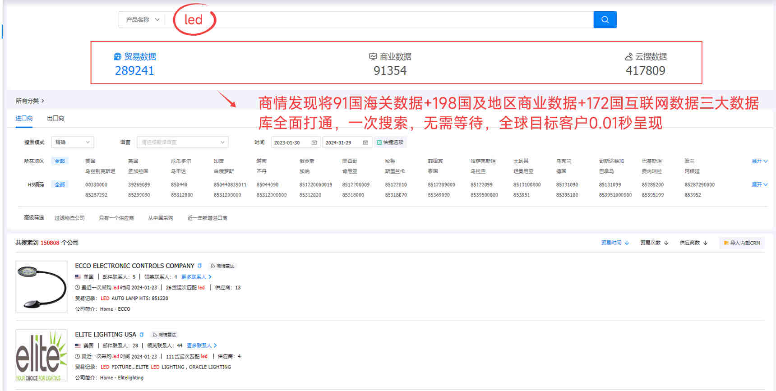Click the US flag icon in ELITE row

[x=78, y=345]
